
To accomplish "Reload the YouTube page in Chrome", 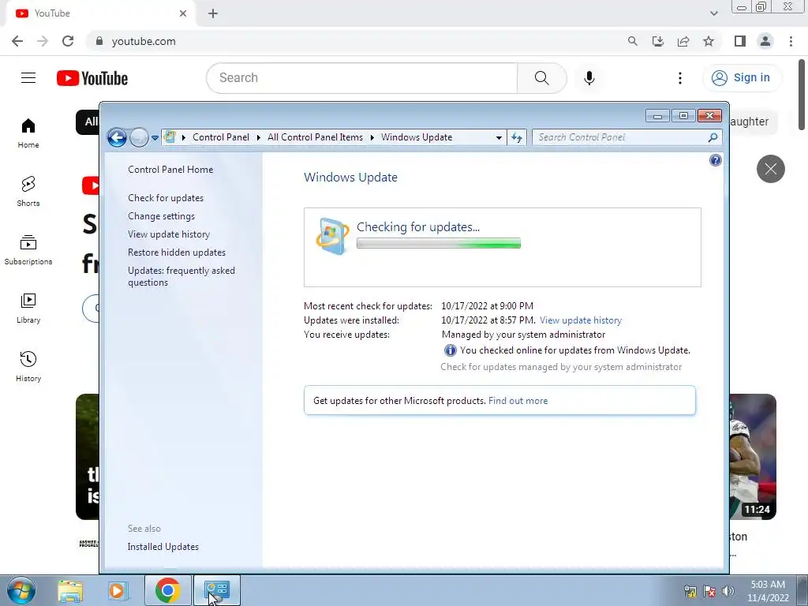I will tap(68, 41).
